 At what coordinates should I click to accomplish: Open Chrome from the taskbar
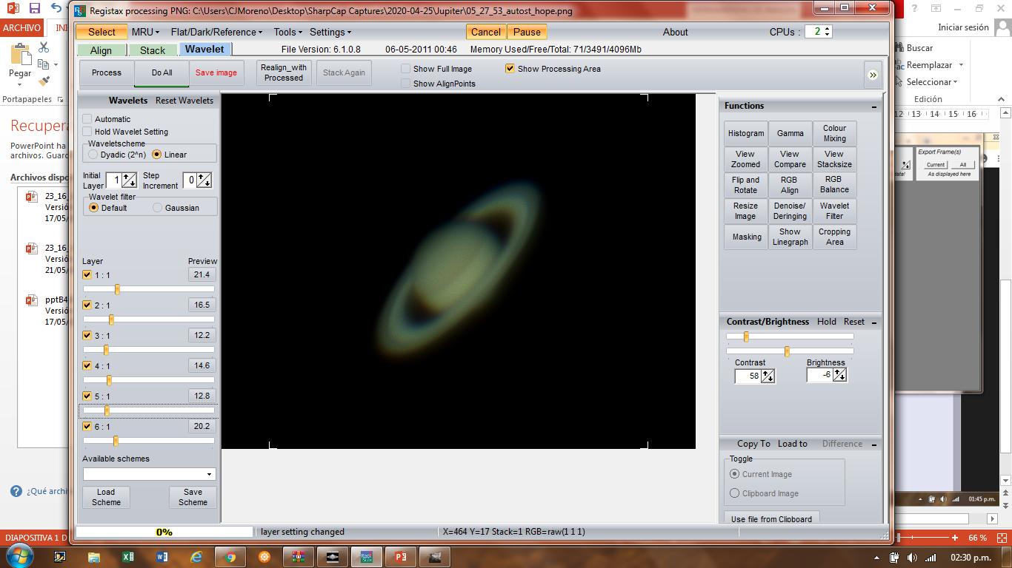(230, 557)
